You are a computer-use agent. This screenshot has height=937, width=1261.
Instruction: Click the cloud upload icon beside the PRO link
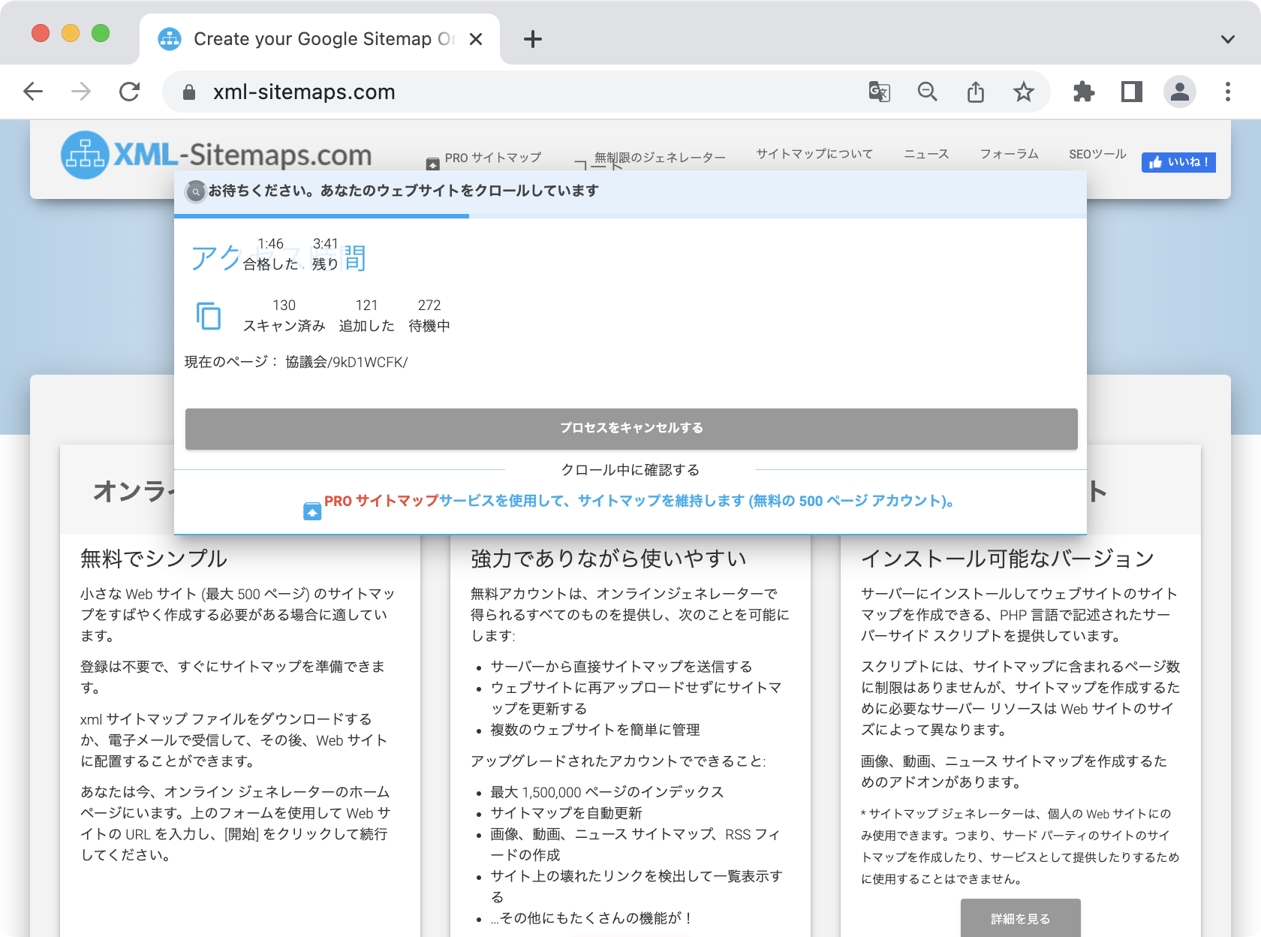312,511
